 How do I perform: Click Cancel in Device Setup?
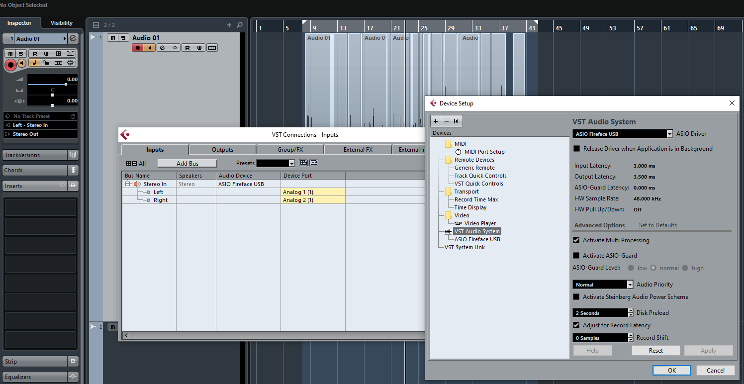[716, 370]
